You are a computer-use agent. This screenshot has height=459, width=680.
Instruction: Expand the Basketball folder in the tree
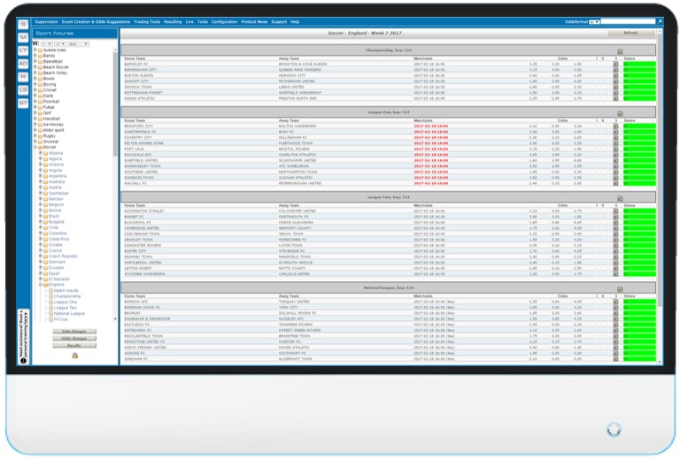pyautogui.click(x=35, y=61)
